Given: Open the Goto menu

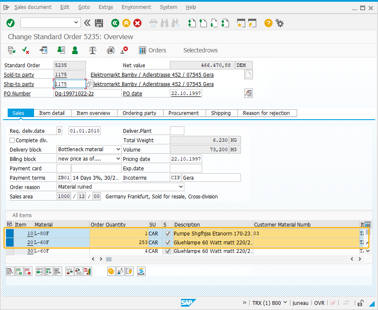Looking at the screenshot, I should click(x=84, y=7).
